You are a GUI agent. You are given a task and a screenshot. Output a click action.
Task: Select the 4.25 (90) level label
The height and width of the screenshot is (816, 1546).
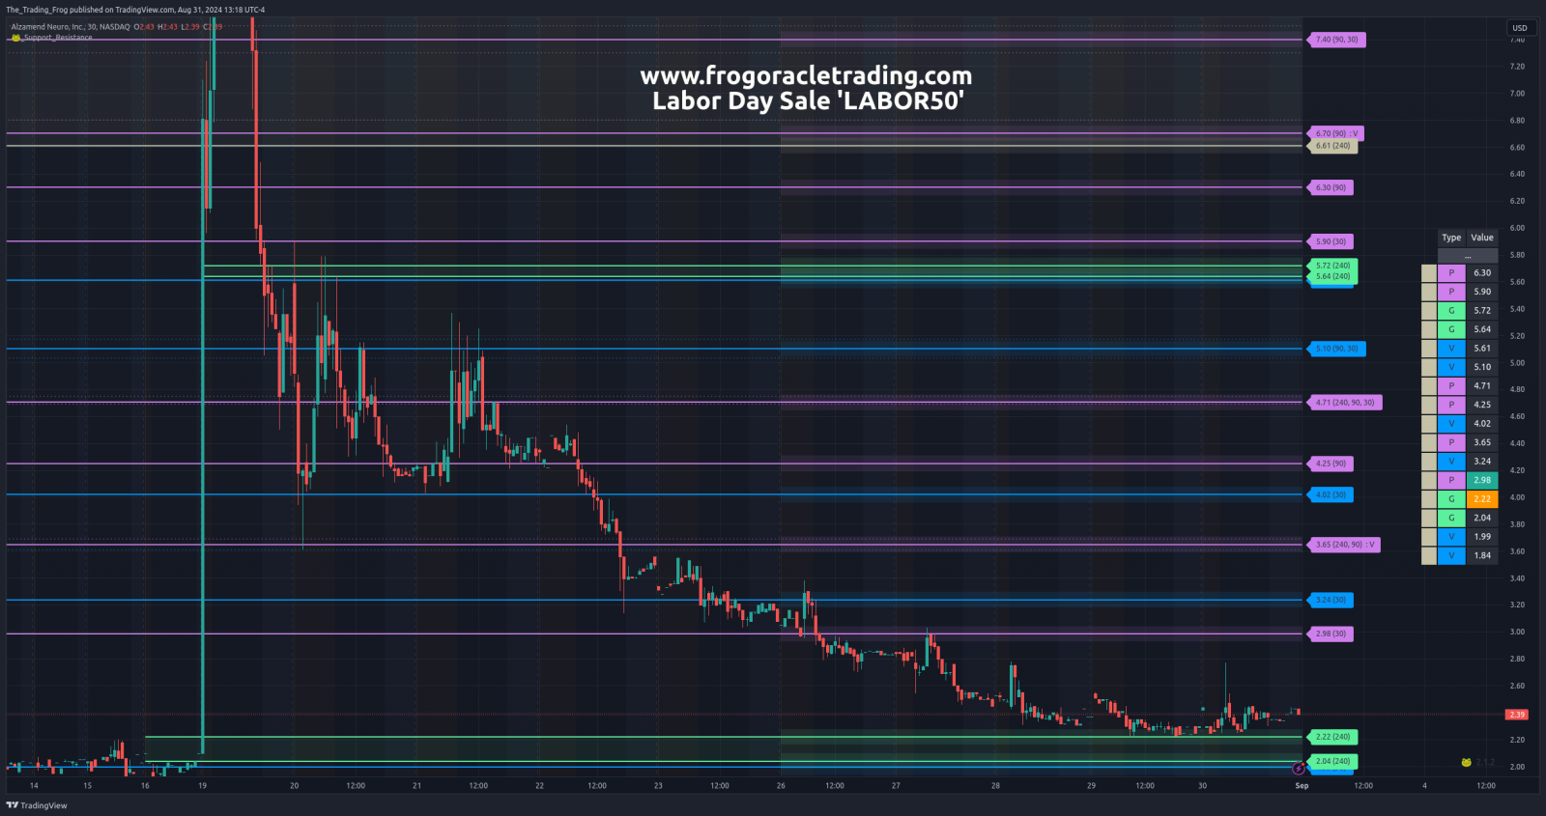point(1331,464)
